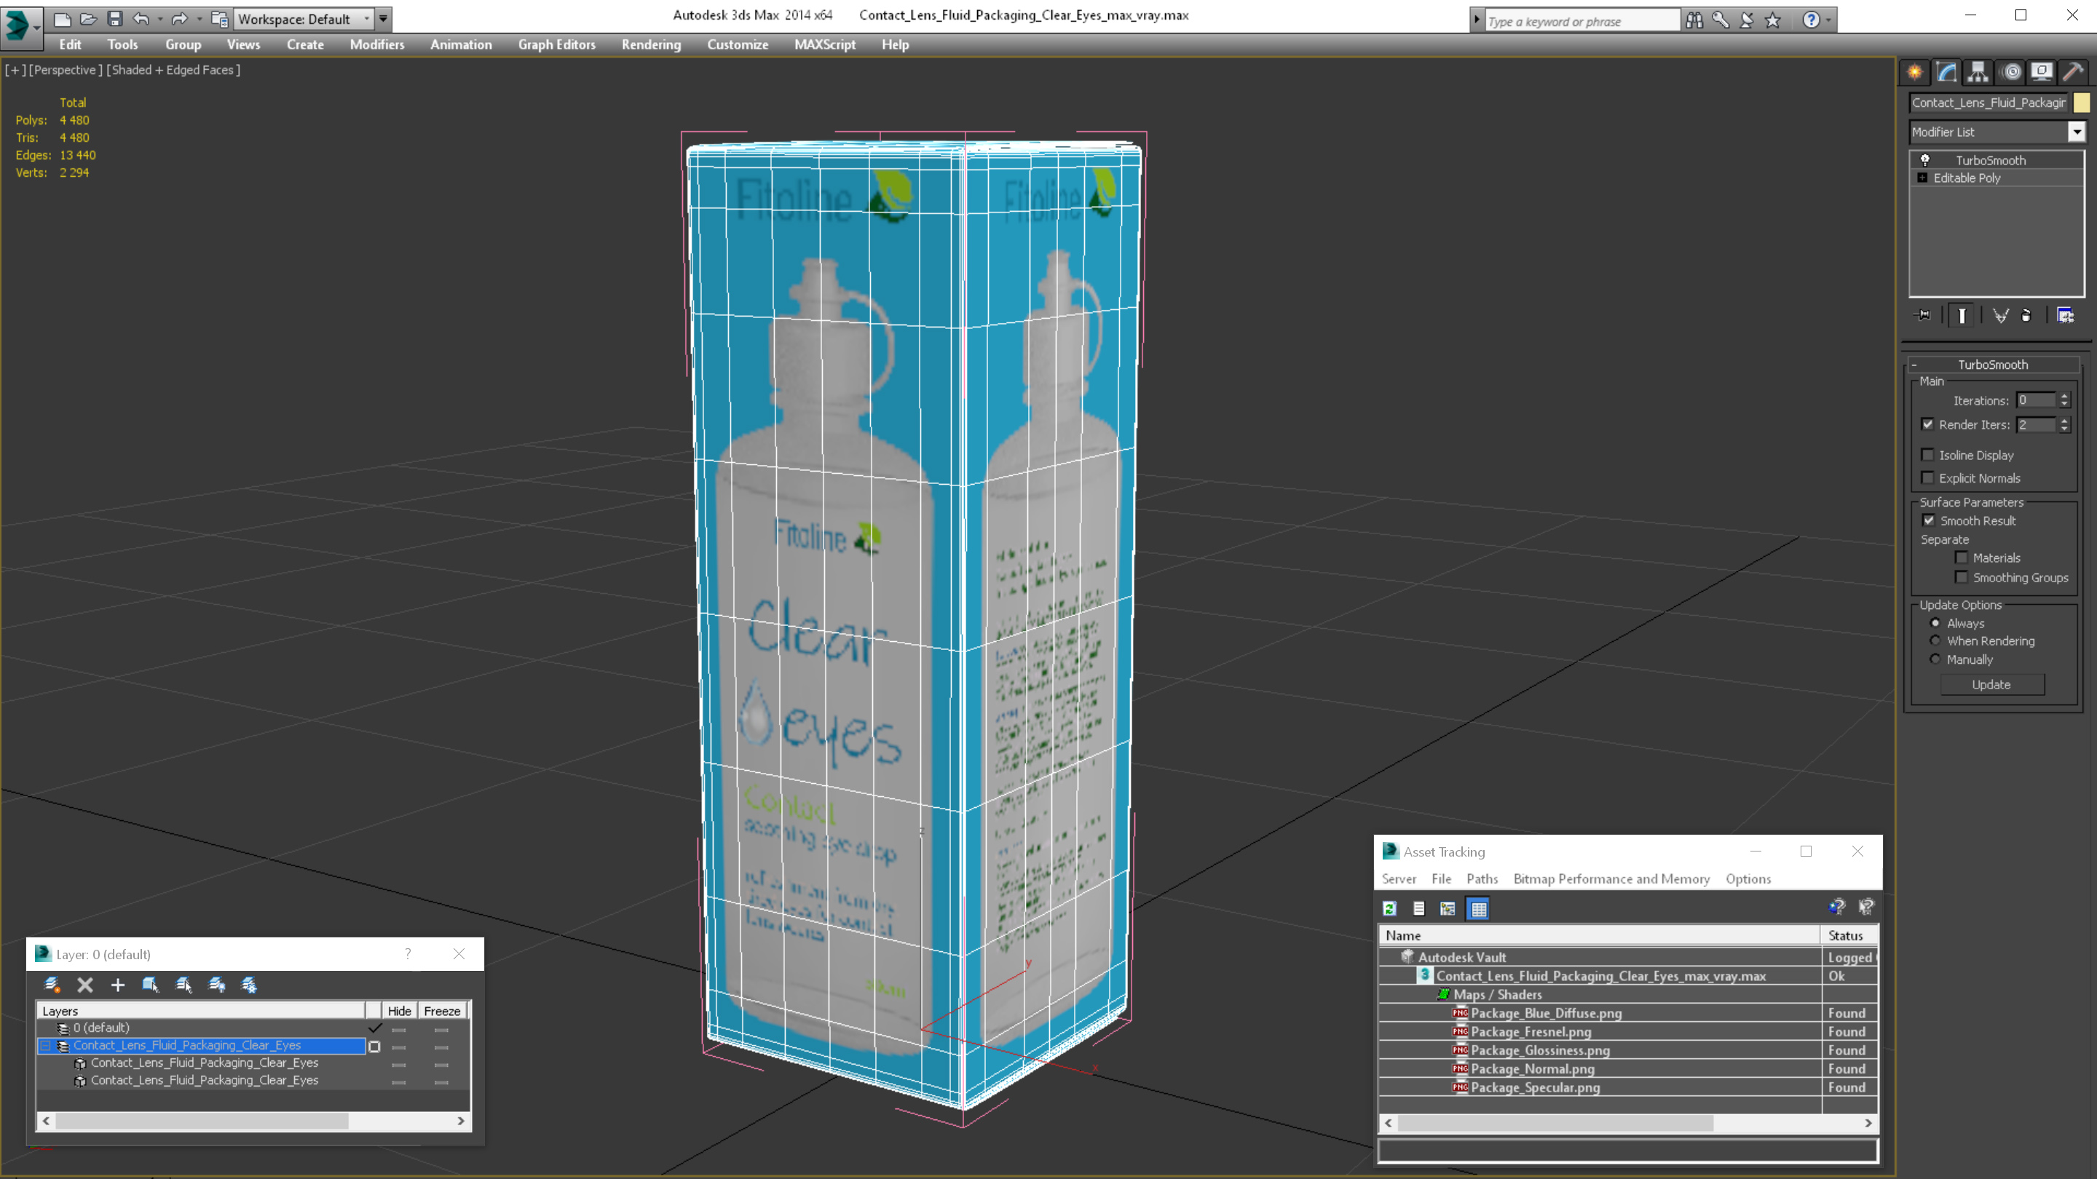The image size is (2097, 1179).
Task: Click the object color swatch beside name
Action: (x=2082, y=103)
